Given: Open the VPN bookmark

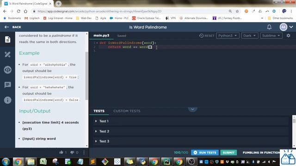Looking at the screenshot, I should (171, 18).
